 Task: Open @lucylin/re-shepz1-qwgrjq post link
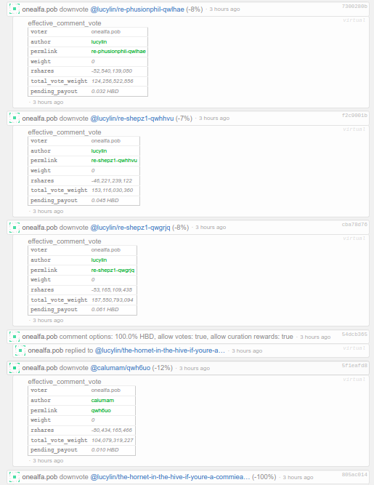coord(130,228)
